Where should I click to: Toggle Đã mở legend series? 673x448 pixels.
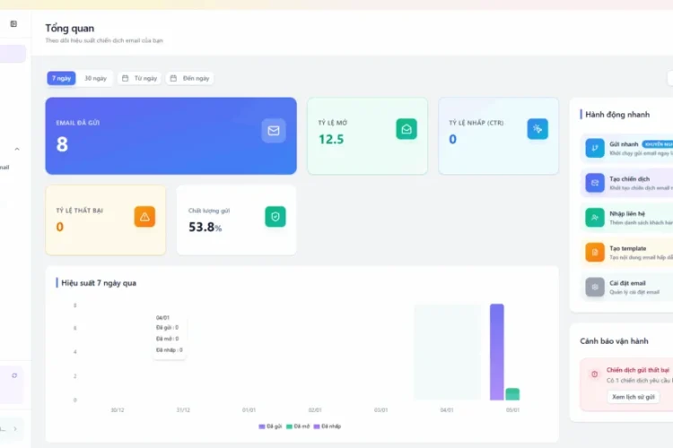tap(298, 426)
